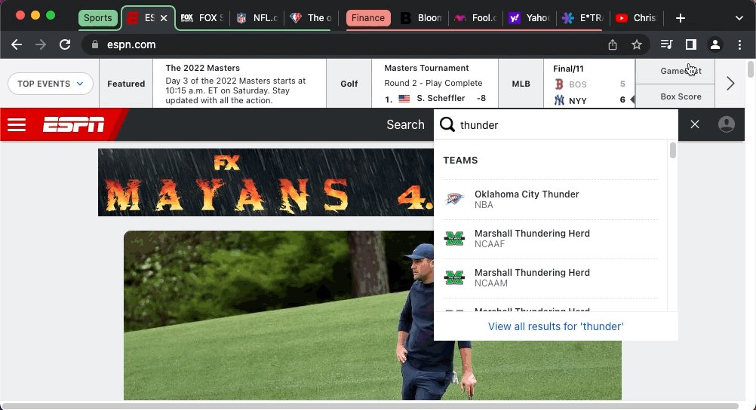The width and height of the screenshot is (756, 410).
Task: Bookmark this page with the star
Action: (x=637, y=44)
